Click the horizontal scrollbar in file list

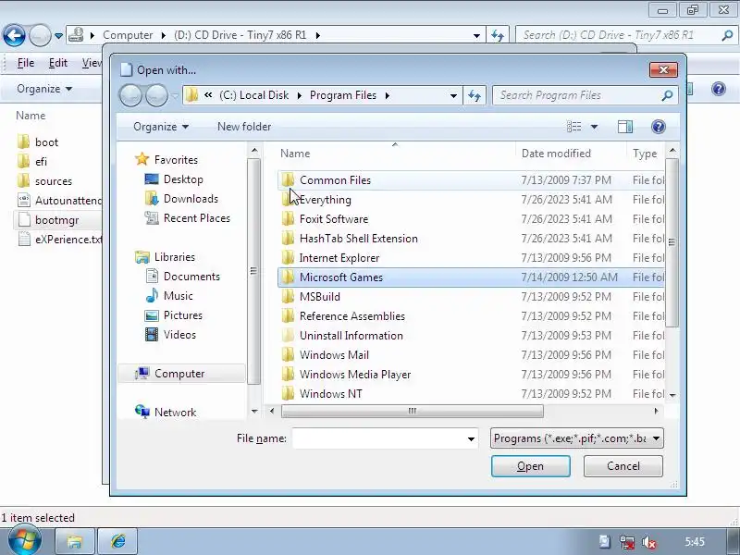coord(412,411)
